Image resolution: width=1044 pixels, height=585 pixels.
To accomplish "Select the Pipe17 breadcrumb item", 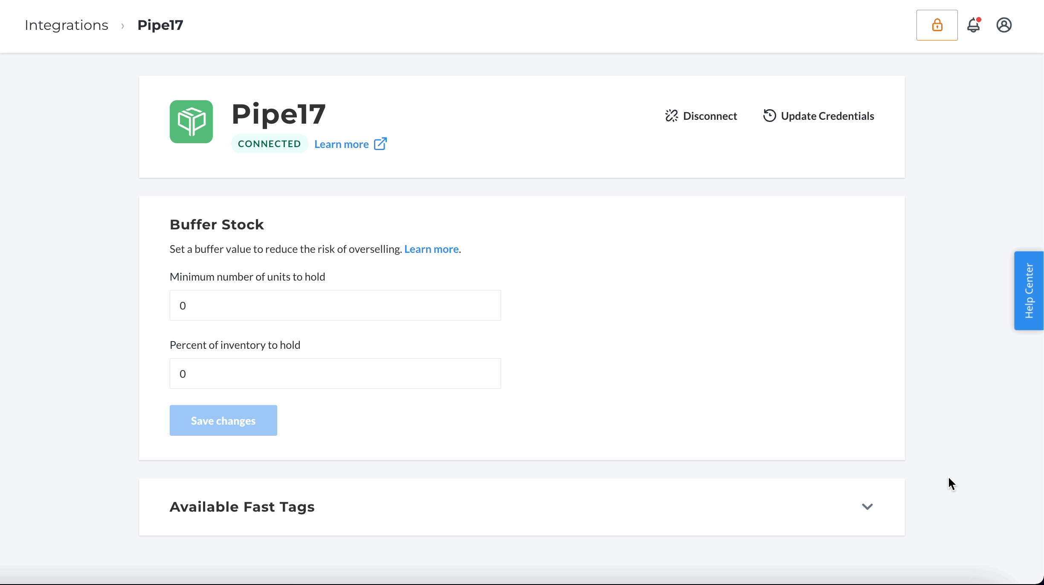I will click(x=160, y=25).
